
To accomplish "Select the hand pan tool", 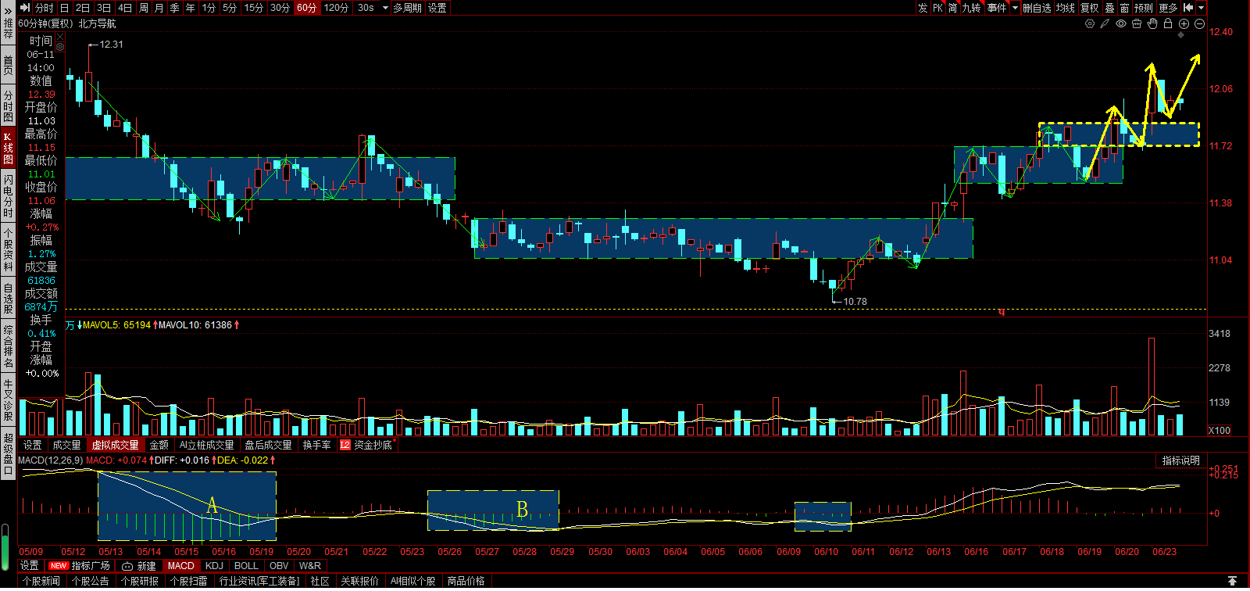I will 1152,24.
